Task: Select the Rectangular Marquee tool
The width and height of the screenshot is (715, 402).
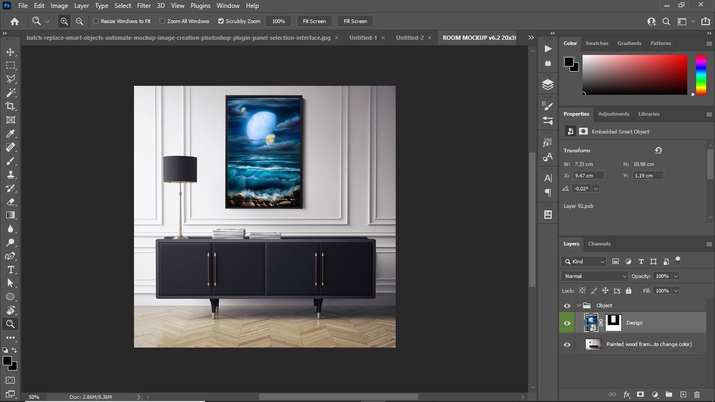Action: [10, 65]
